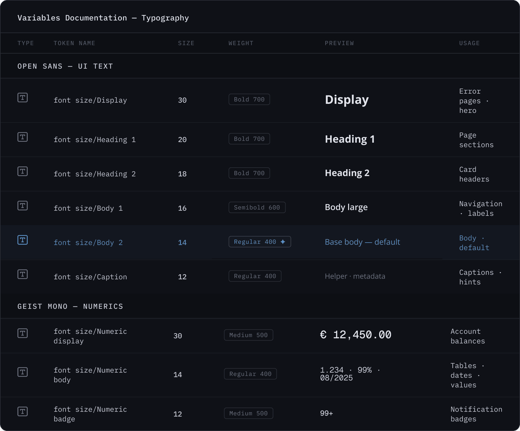This screenshot has width=520, height=431.
Task: Click the USAGE column header
Action: [x=469, y=43]
